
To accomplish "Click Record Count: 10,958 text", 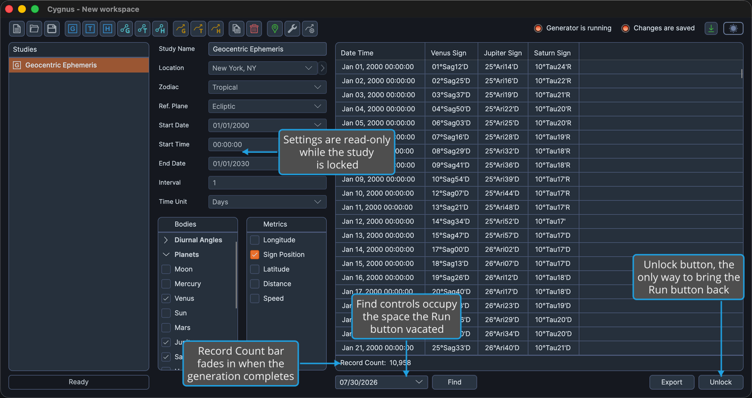I will click(x=376, y=363).
